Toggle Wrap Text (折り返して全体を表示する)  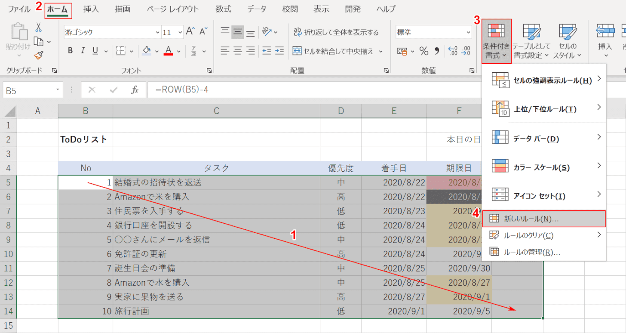pos(336,32)
